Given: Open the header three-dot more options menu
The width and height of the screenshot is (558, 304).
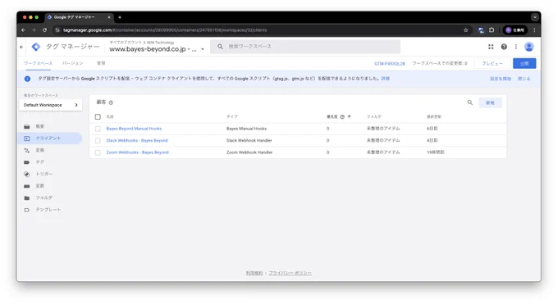Looking at the screenshot, I should [x=515, y=47].
